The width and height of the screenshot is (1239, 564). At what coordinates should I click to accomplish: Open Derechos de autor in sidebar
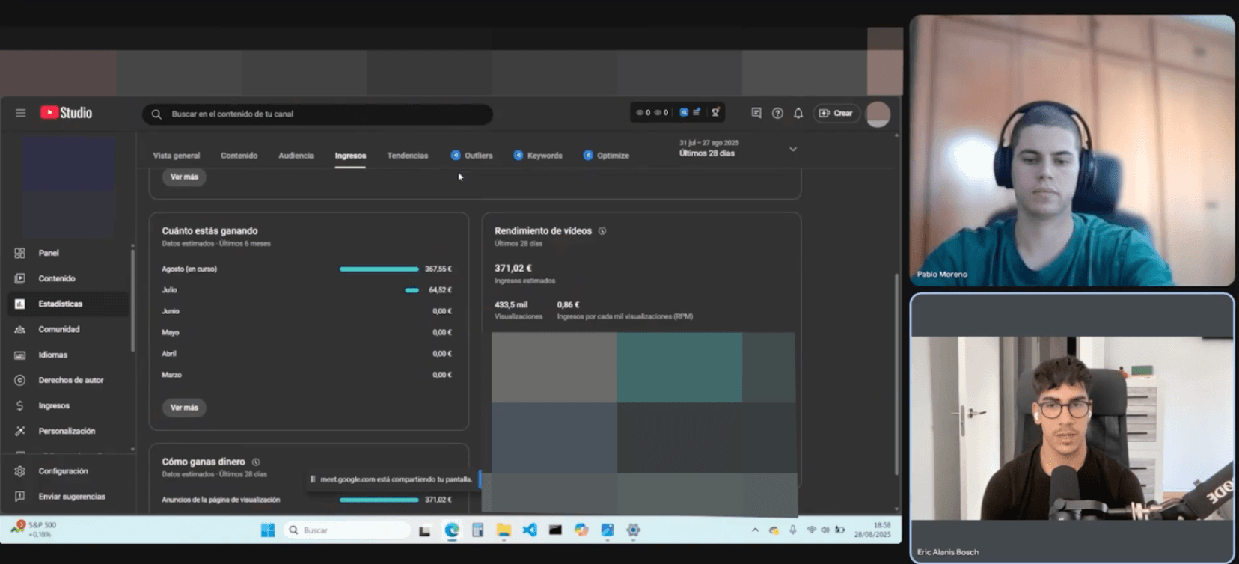70,380
